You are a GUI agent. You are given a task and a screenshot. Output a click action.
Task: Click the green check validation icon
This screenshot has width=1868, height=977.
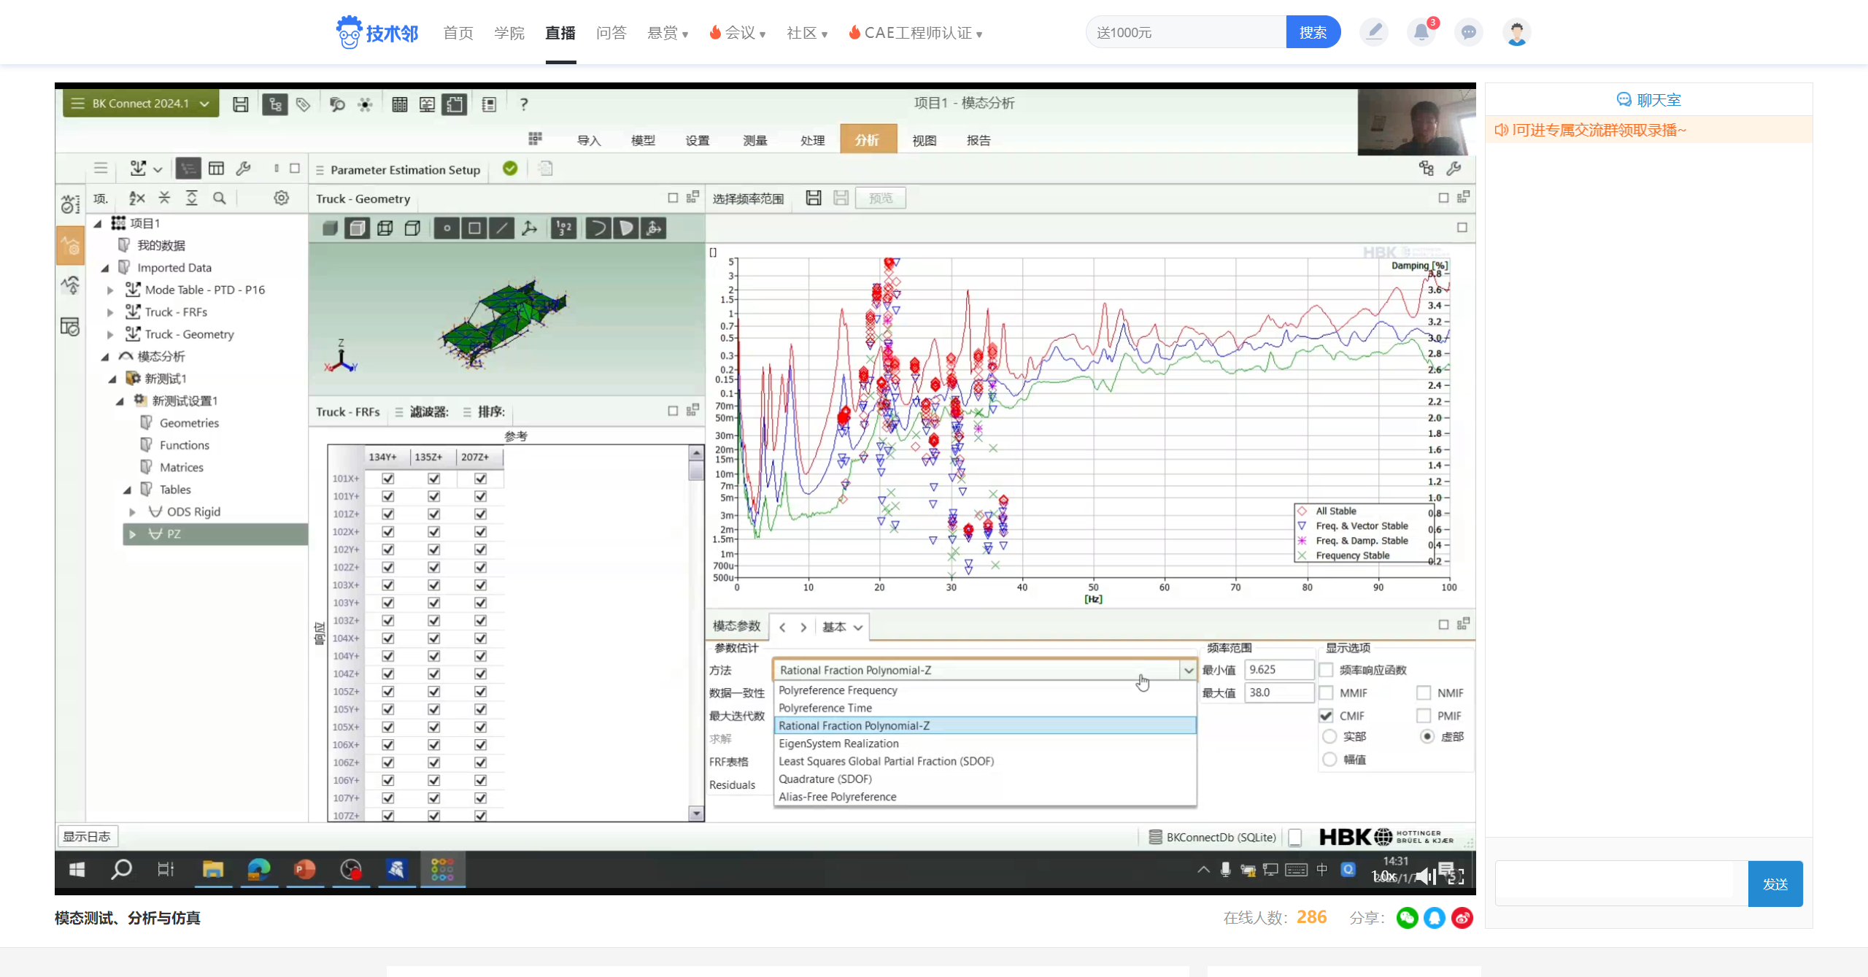(510, 169)
